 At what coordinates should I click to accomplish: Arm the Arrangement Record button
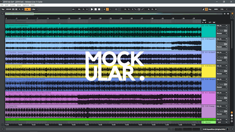[99, 9]
